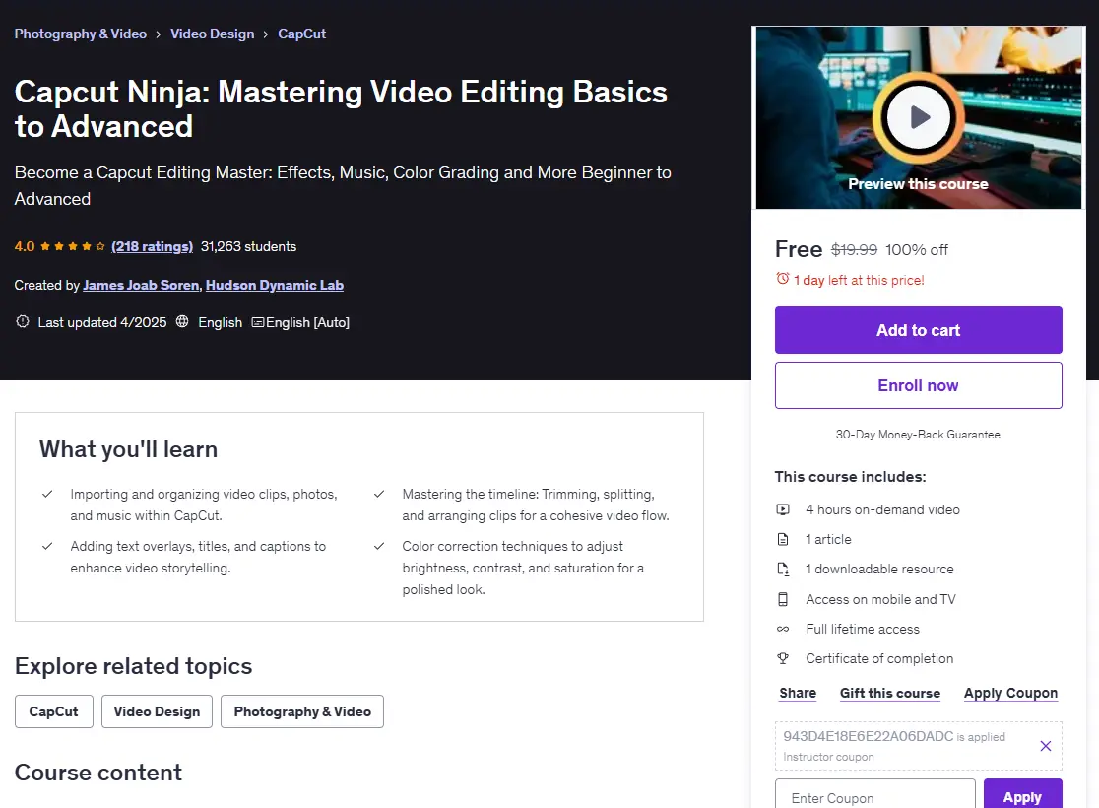1099x808 pixels.
Task: Click Enroll now button
Action: [918, 385]
